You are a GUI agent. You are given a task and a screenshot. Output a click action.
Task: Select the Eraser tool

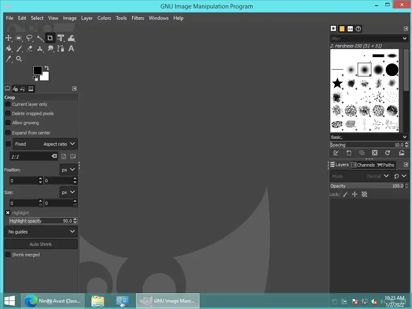coord(29,48)
